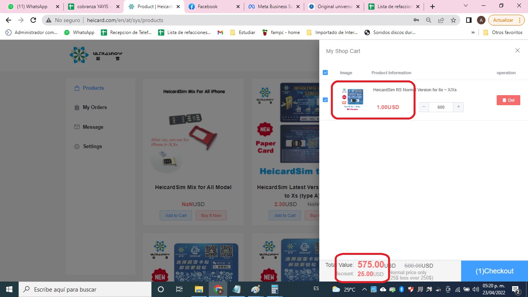Click the taskbar search box
Viewport: 528px width, 297px height.
coord(85,289)
